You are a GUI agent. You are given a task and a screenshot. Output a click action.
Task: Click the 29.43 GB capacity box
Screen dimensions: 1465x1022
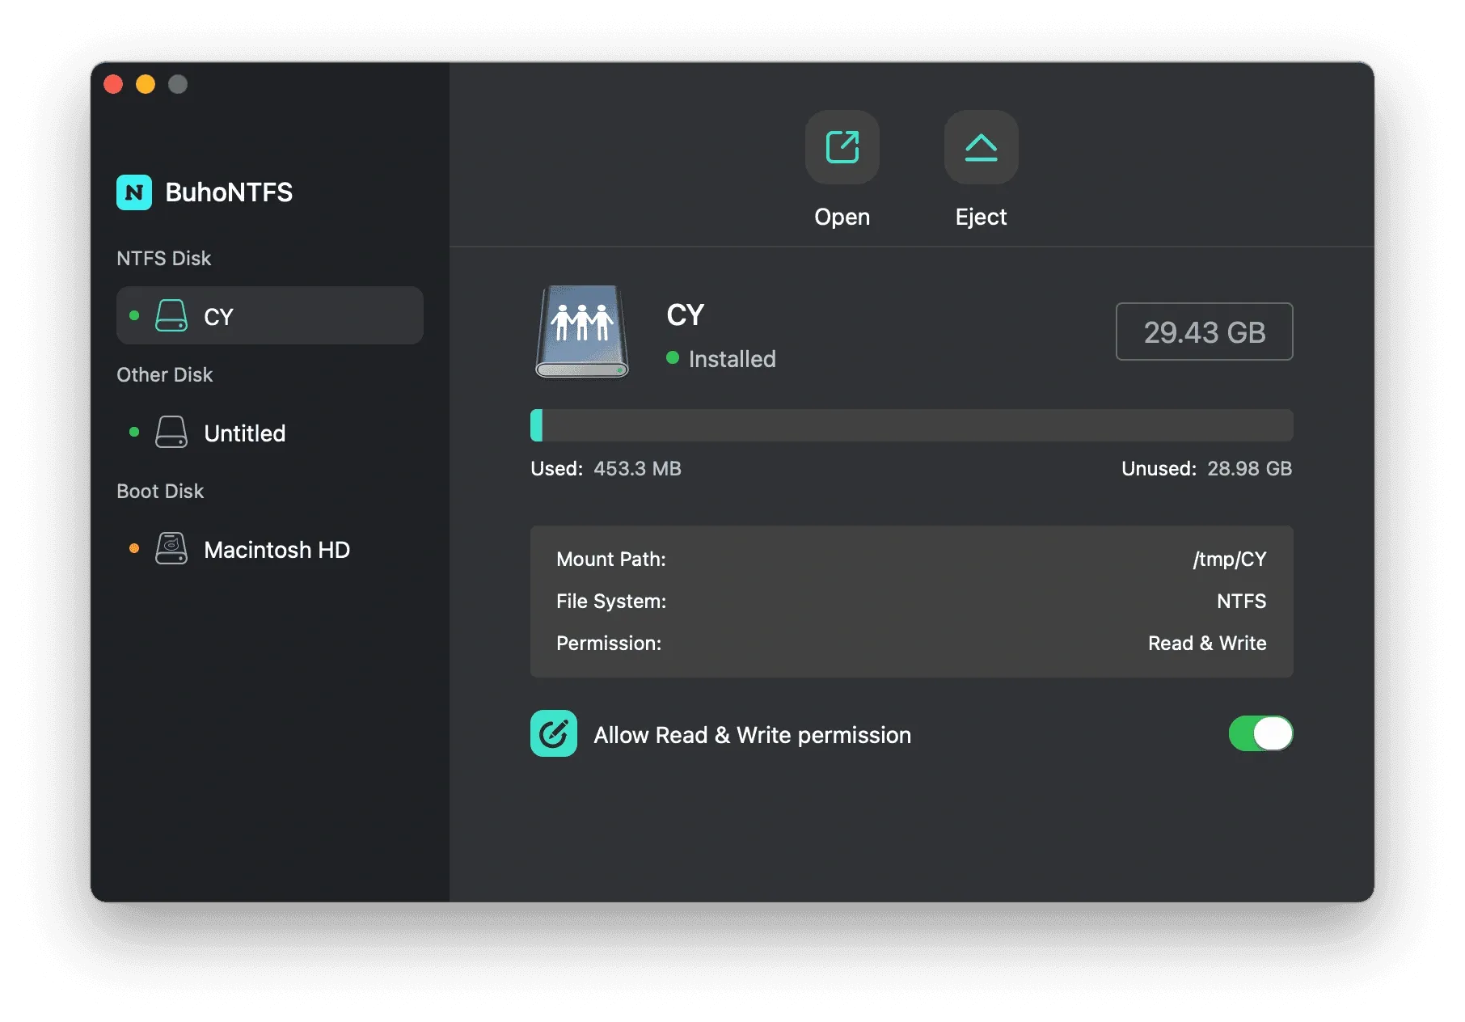tap(1204, 332)
